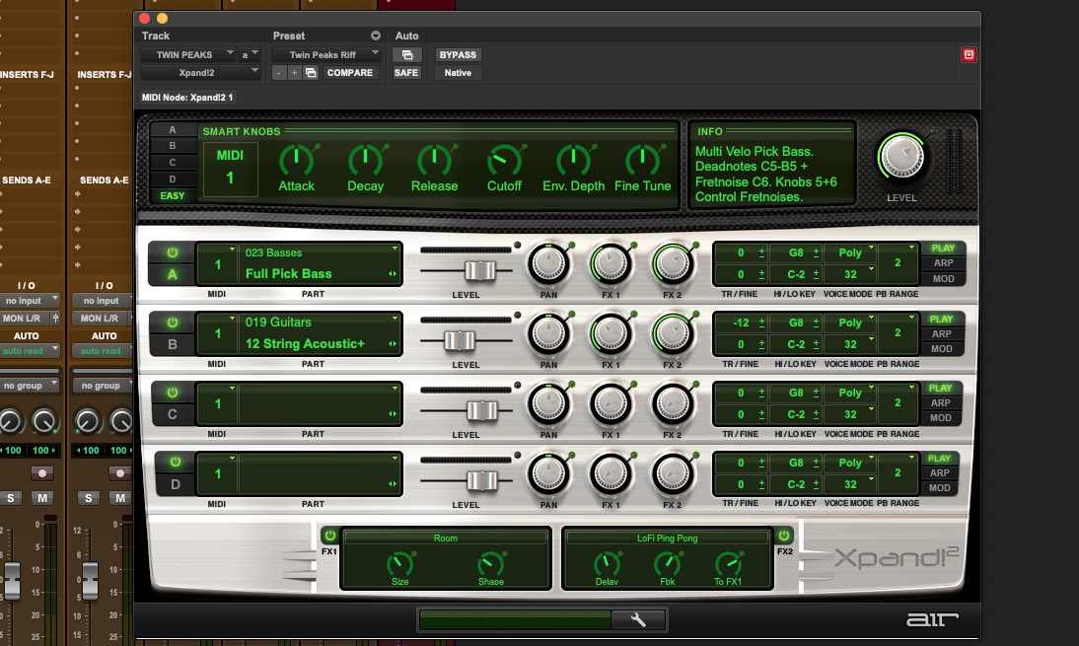Click part A FX 1 knob

point(611,263)
